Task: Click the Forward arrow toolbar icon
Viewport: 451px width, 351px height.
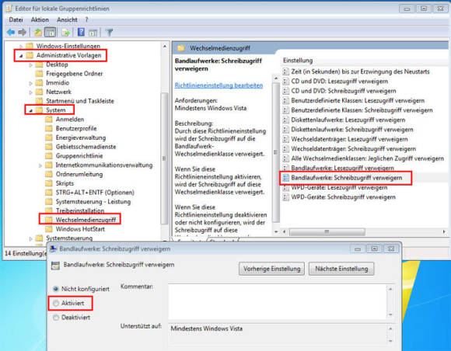Action: (22, 32)
